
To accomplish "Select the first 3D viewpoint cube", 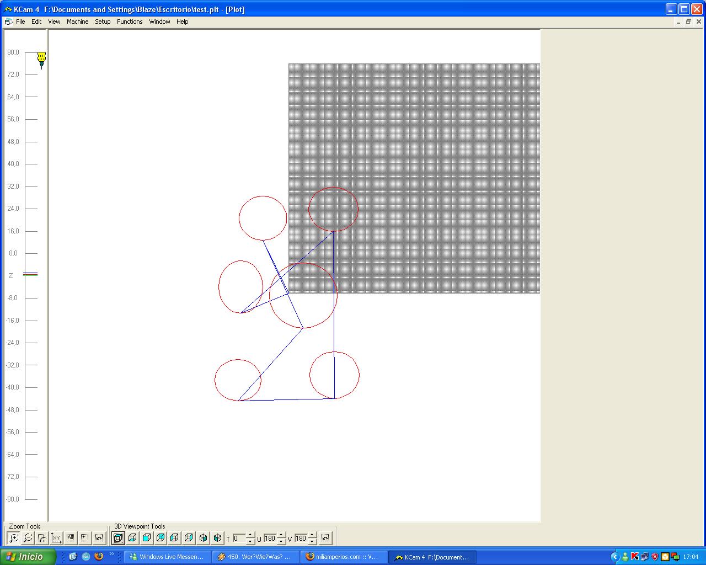I will coord(119,538).
